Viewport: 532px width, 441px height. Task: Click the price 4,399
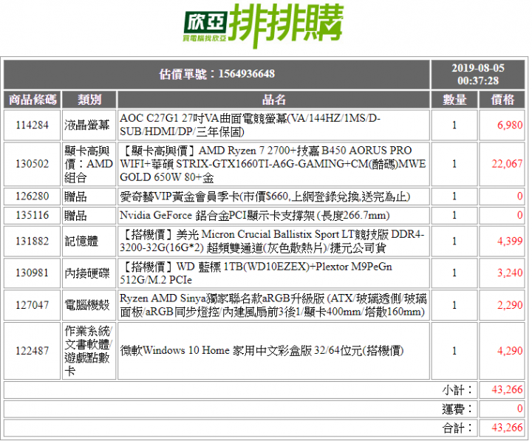point(510,242)
